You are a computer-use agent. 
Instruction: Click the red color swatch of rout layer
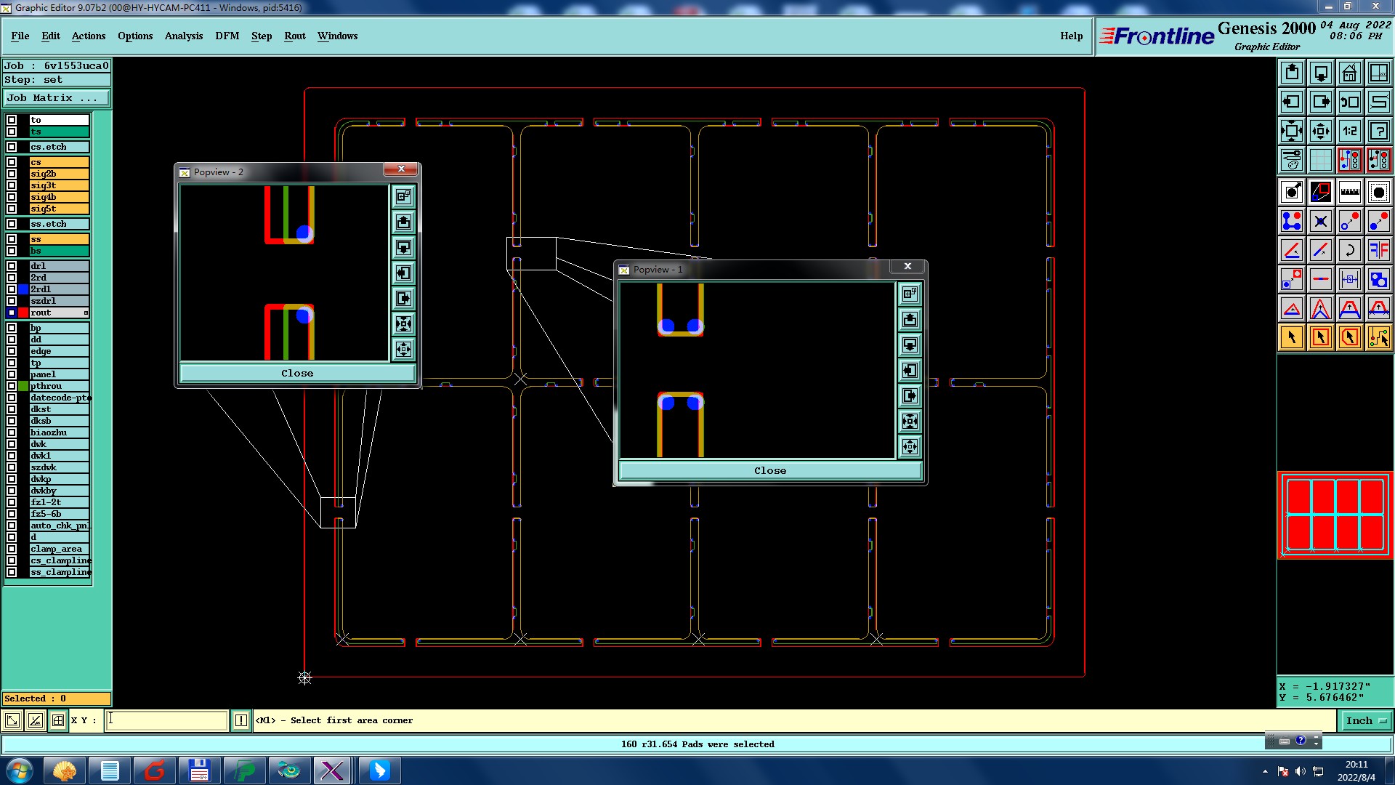coord(23,313)
